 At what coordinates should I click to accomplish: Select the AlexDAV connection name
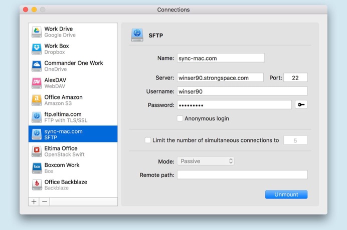pyautogui.click(x=55, y=80)
